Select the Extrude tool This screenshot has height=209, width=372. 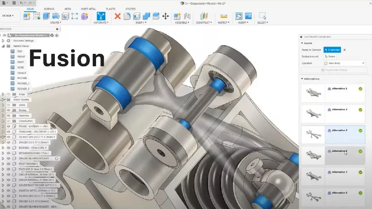click(46, 16)
